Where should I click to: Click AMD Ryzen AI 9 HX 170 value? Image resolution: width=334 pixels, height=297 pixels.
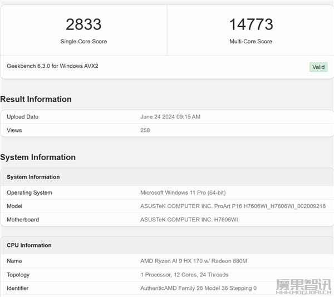tap(194, 261)
